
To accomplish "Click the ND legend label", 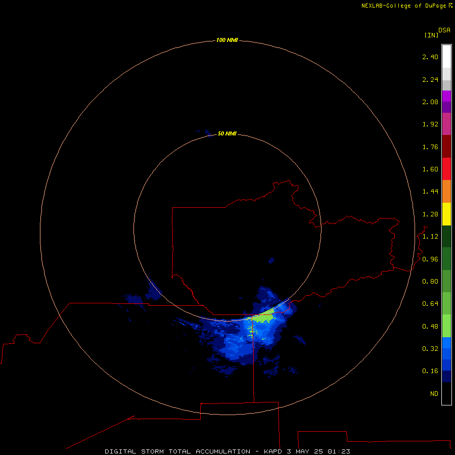I will (434, 394).
